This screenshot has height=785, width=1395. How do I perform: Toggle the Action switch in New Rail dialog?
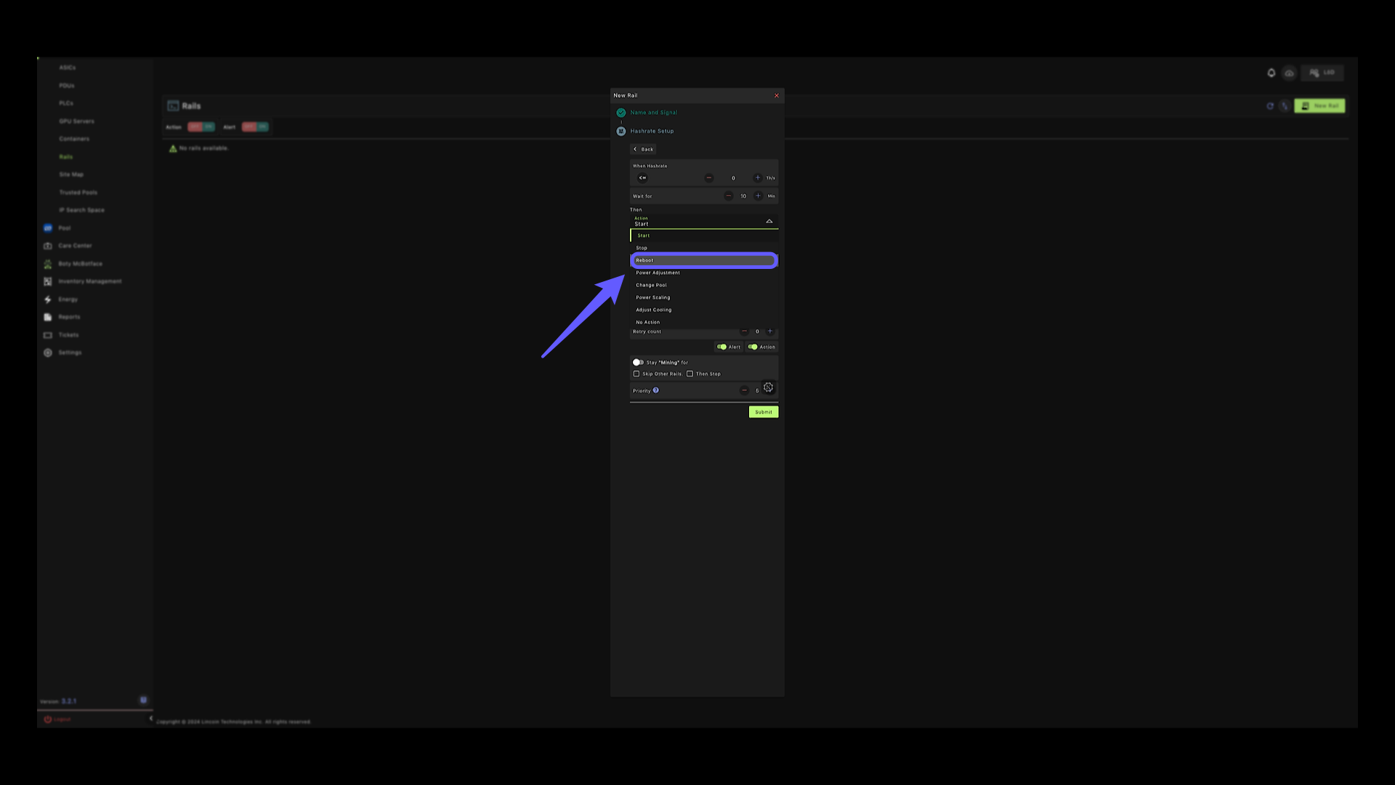(x=753, y=347)
